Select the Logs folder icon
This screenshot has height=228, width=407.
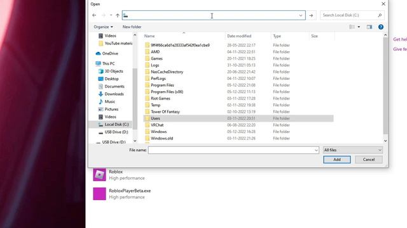[147, 65]
